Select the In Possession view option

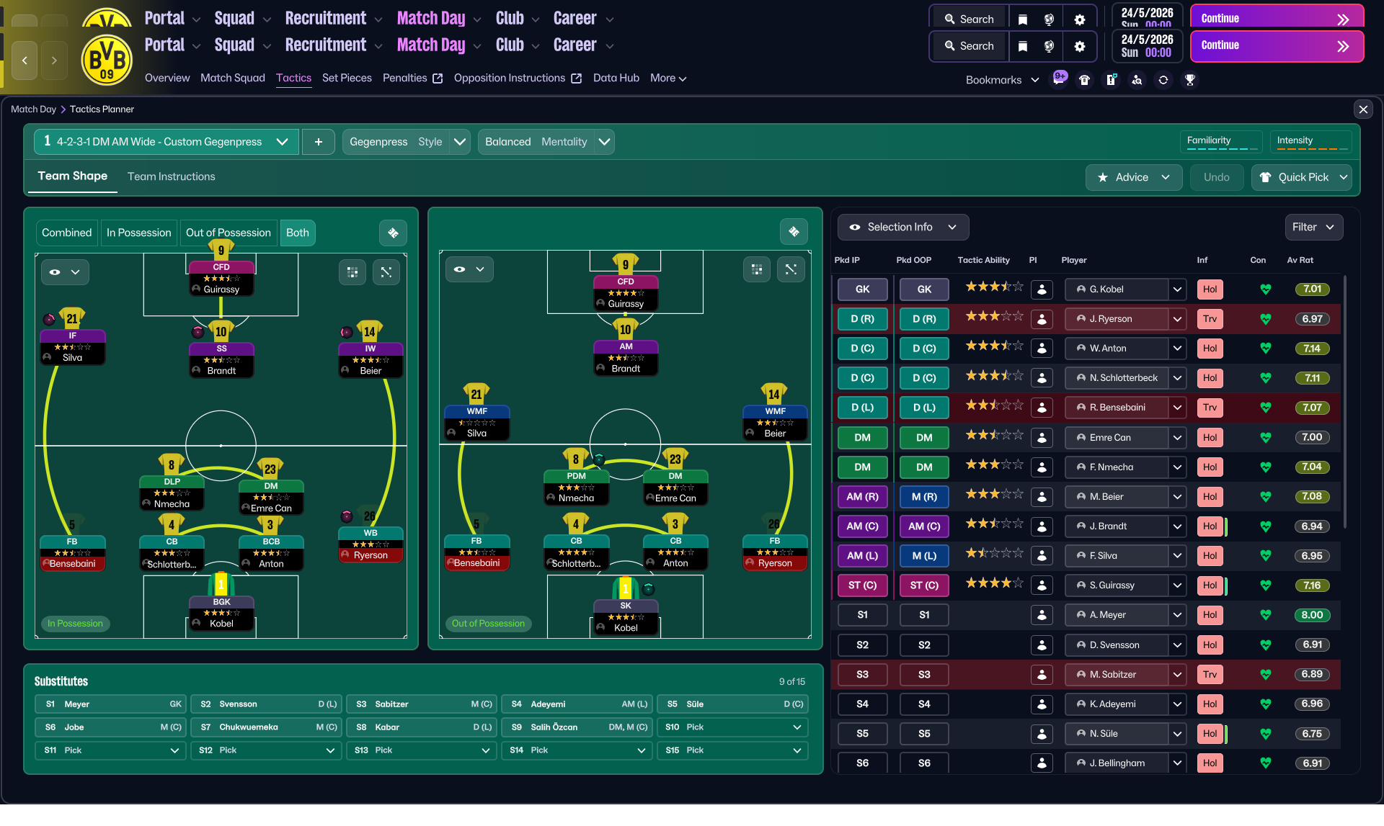tap(139, 233)
